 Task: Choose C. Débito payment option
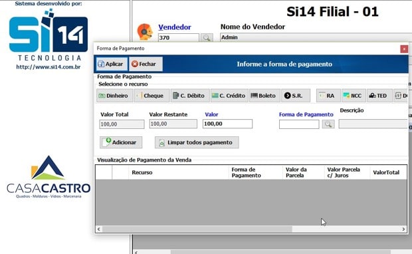(x=190, y=96)
